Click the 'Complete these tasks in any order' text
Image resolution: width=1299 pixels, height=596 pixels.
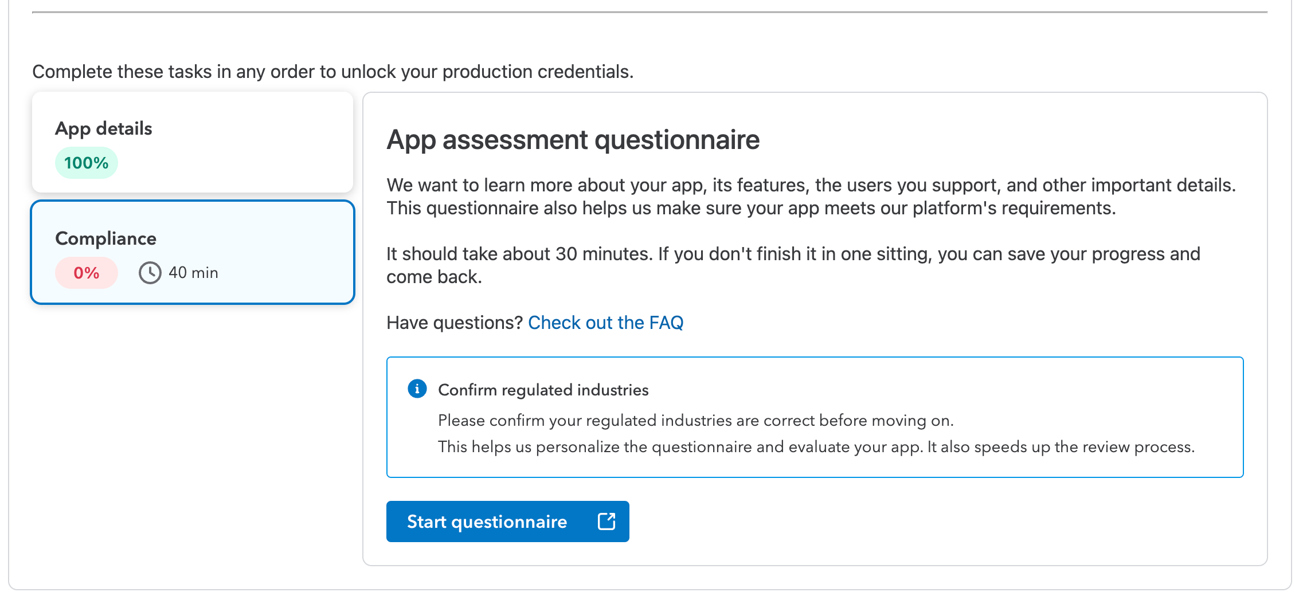(332, 72)
